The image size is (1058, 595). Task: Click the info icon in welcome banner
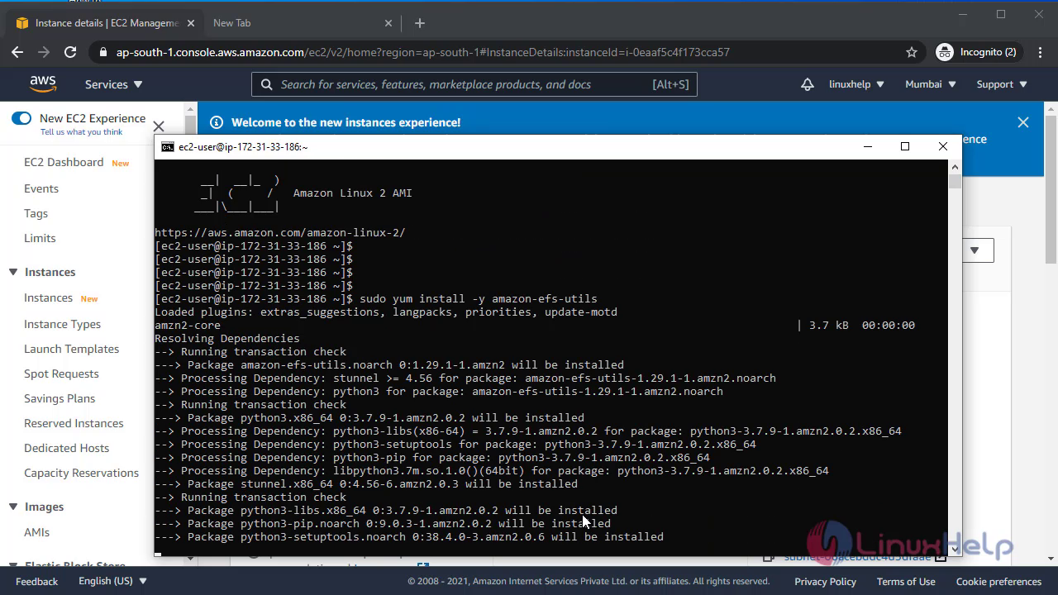coord(217,122)
